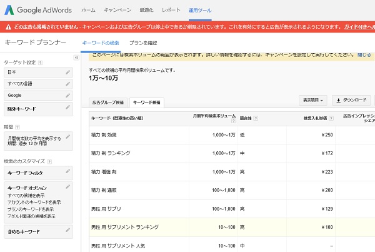Edit キーワード オプション pencil icon
The width and height of the screenshot is (375, 252).
(68, 187)
